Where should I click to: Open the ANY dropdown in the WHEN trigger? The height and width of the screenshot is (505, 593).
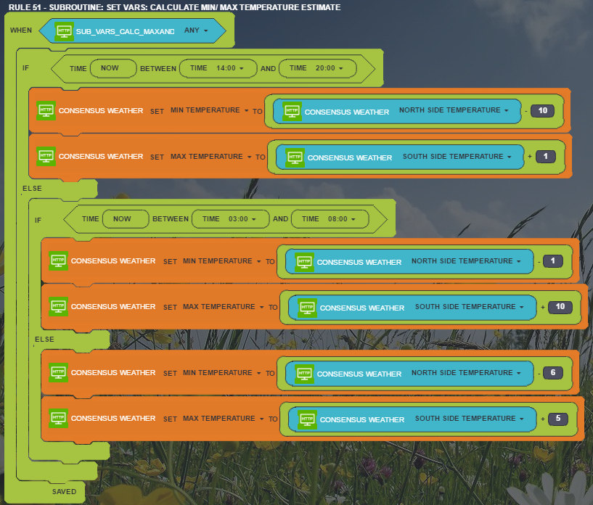(196, 31)
